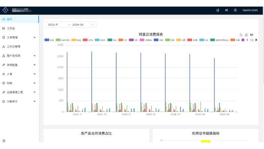Expand the 财务 submenu chevron
This screenshot has width=264, height=149.
(x=35, y=83)
